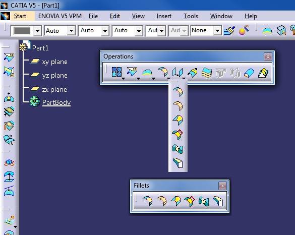The width and height of the screenshot is (295, 235).
Task: Select Tritangent Fillet in the Operations flyout
Action: coord(178,163)
